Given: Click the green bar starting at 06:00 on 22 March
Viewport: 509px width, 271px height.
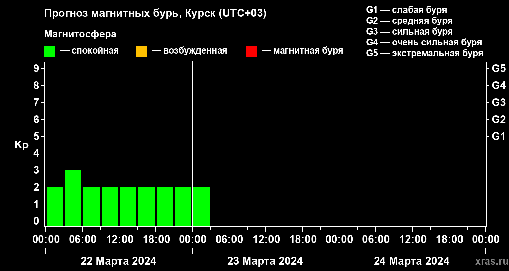Looking at the screenshot, I should pos(92,206).
